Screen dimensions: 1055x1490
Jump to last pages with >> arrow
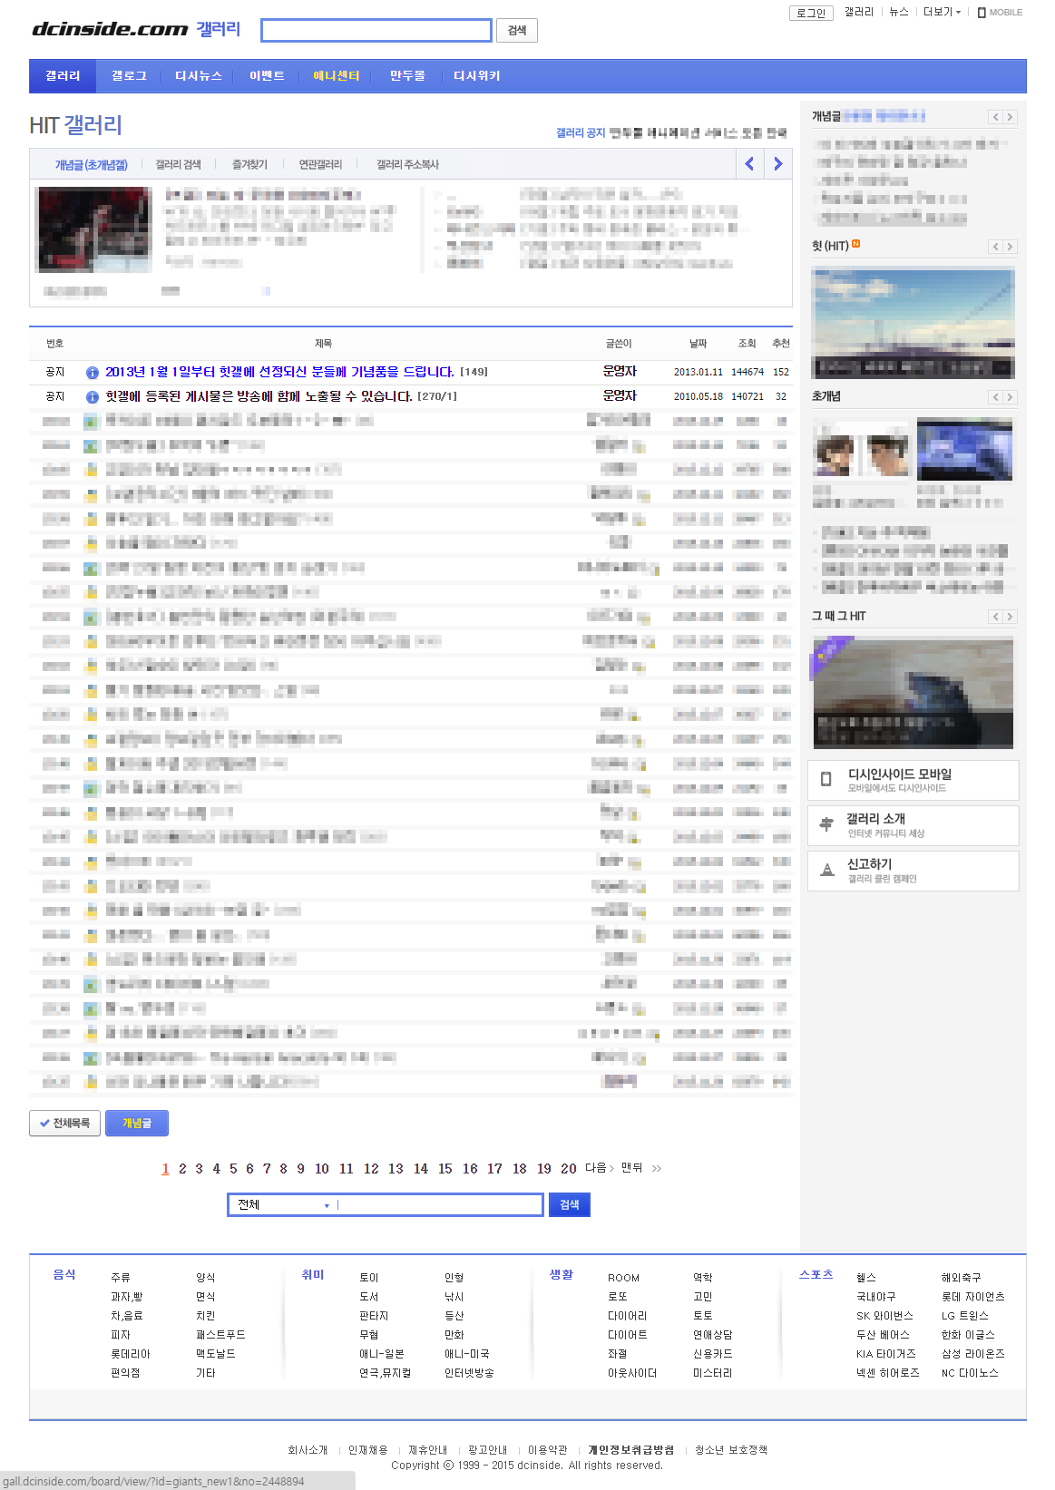(657, 1168)
